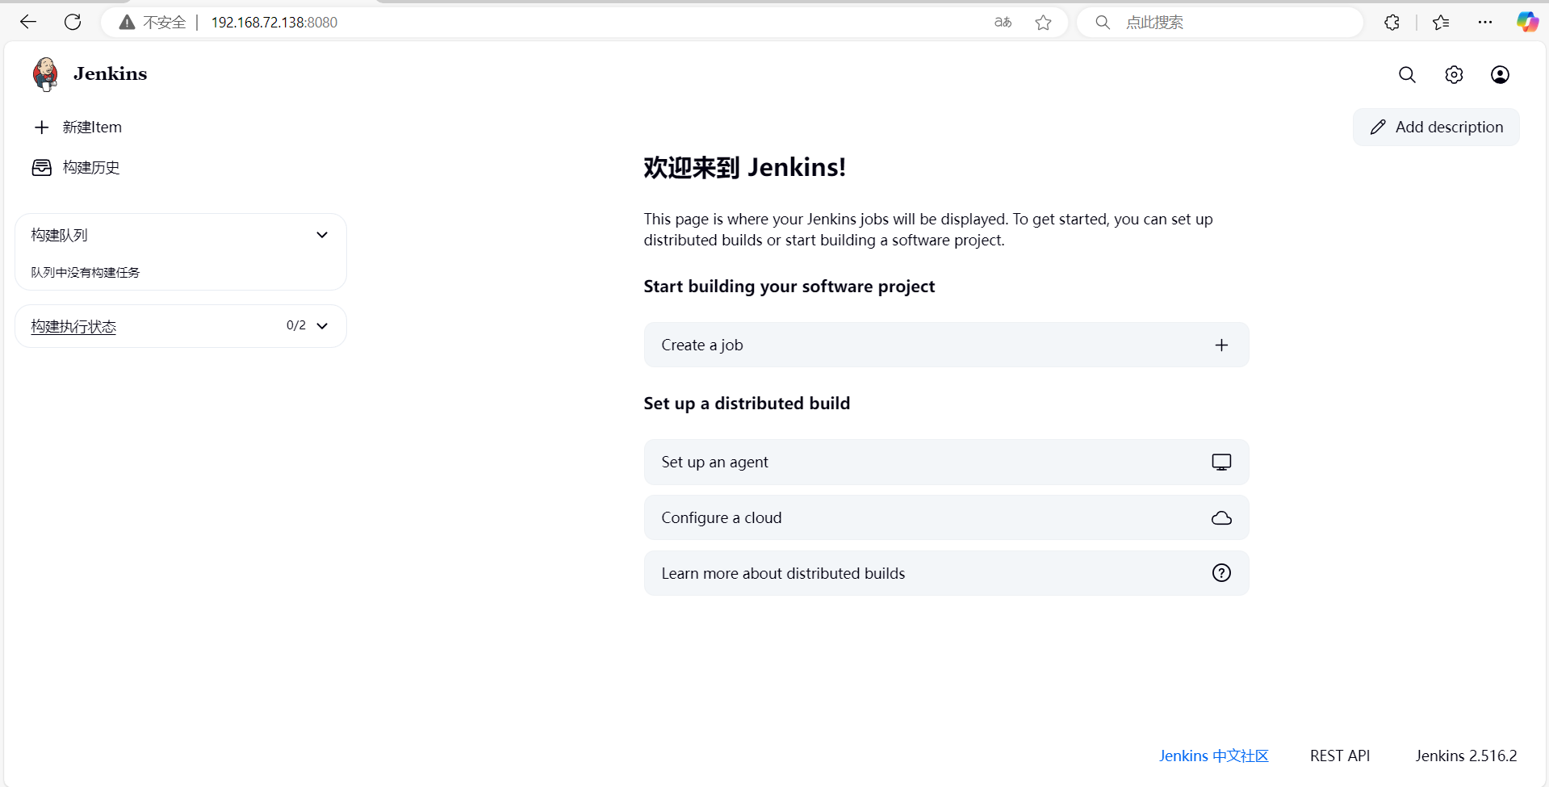
Task: Click the 欢迎来到 Jenkins! heading
Action: click(744, 168)
